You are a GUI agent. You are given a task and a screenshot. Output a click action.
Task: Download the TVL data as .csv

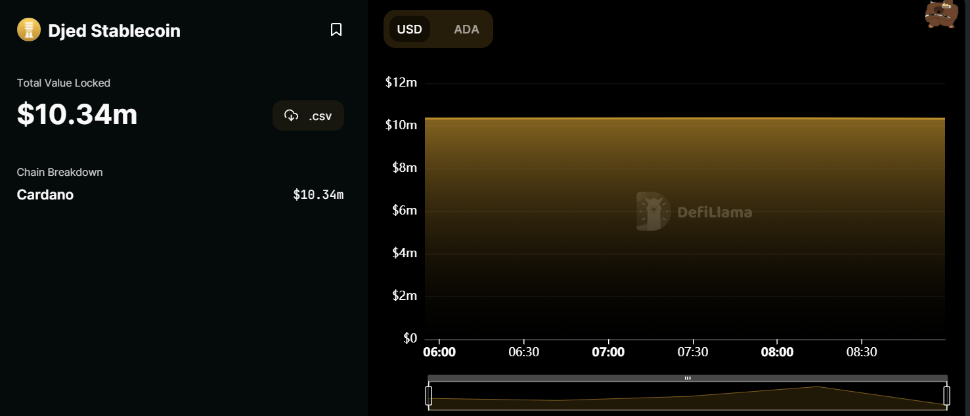point(308,116)
